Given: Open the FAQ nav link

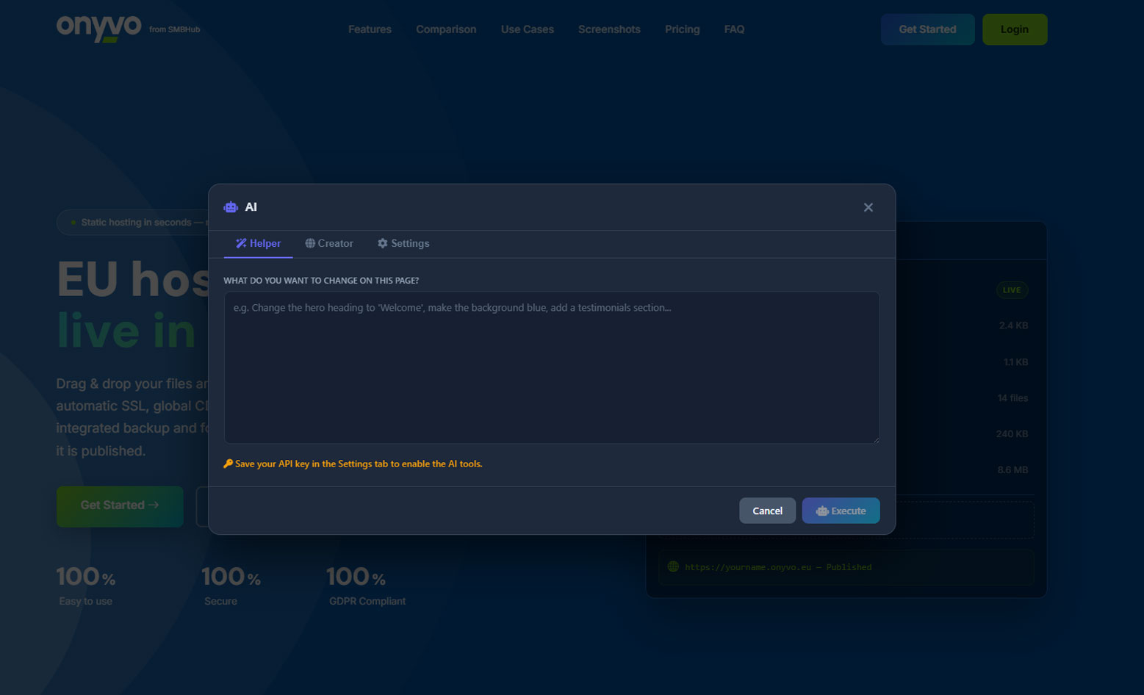Looking at the screenshot, I should point(734,29).
